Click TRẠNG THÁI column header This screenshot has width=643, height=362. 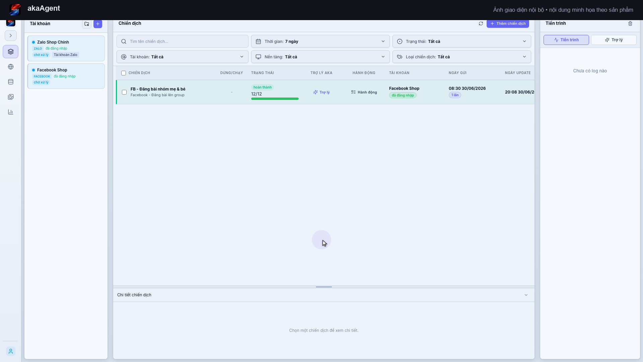tap(263, 73)
